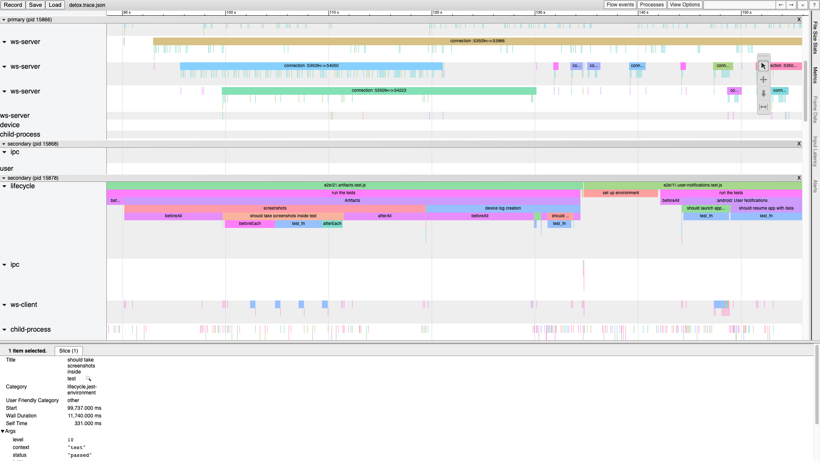Screen dimensions: 820x461
Task: Click the previous search result arrow
Action: click(781, 5)
